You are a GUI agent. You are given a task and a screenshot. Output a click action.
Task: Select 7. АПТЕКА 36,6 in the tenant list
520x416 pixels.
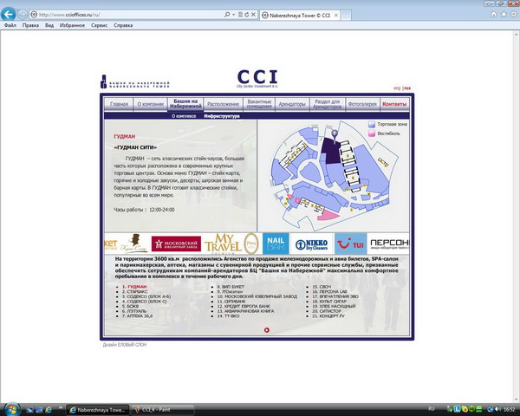(x=137, y=316)
